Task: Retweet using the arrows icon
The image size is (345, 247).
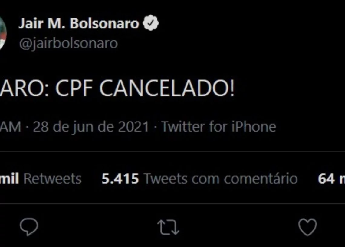Action: [168, 227]
